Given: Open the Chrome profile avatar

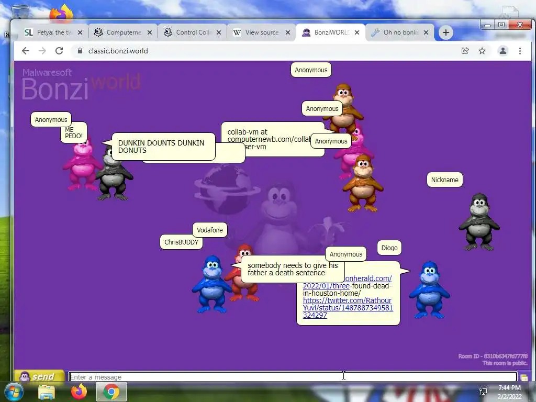Looking at the screenshot, I should 503,51.
